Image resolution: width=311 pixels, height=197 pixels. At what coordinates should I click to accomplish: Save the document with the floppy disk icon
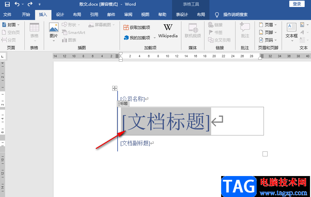(7, 4)
